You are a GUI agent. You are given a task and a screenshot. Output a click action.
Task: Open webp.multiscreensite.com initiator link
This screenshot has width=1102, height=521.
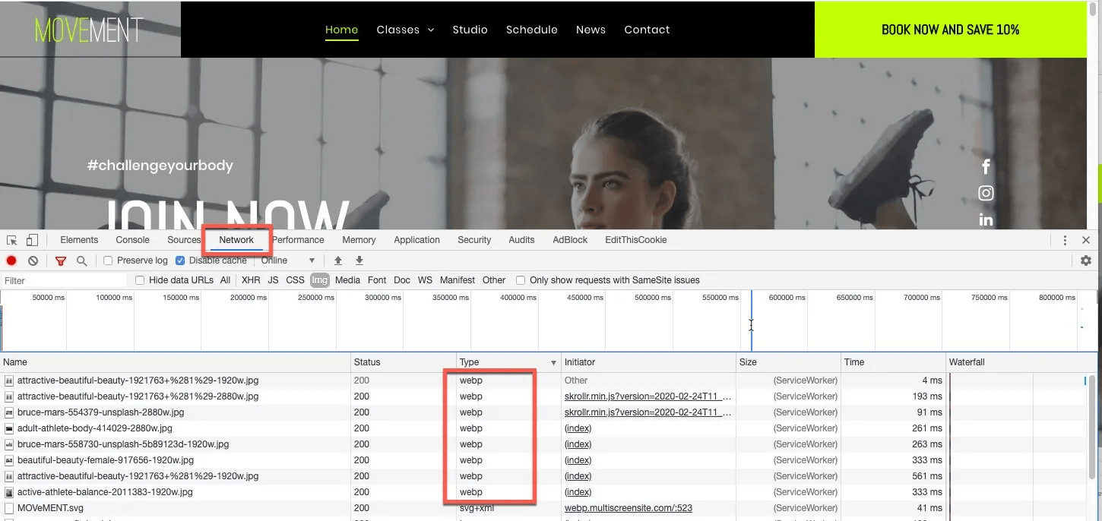pyautogui.click(x=628, y=508)
